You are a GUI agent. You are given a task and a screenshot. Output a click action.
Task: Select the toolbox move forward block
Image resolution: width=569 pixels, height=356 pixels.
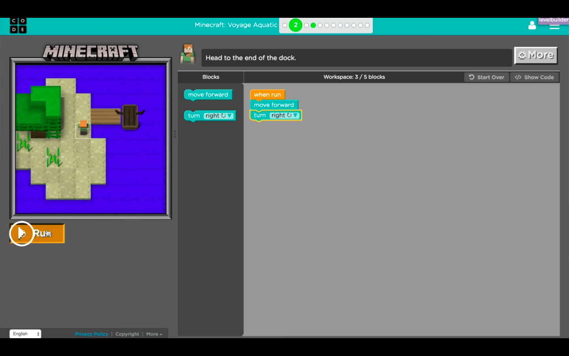(208, 95)
